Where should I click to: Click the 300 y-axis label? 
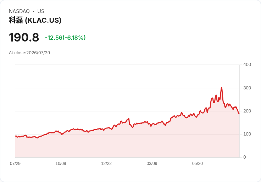click(247, 88)
